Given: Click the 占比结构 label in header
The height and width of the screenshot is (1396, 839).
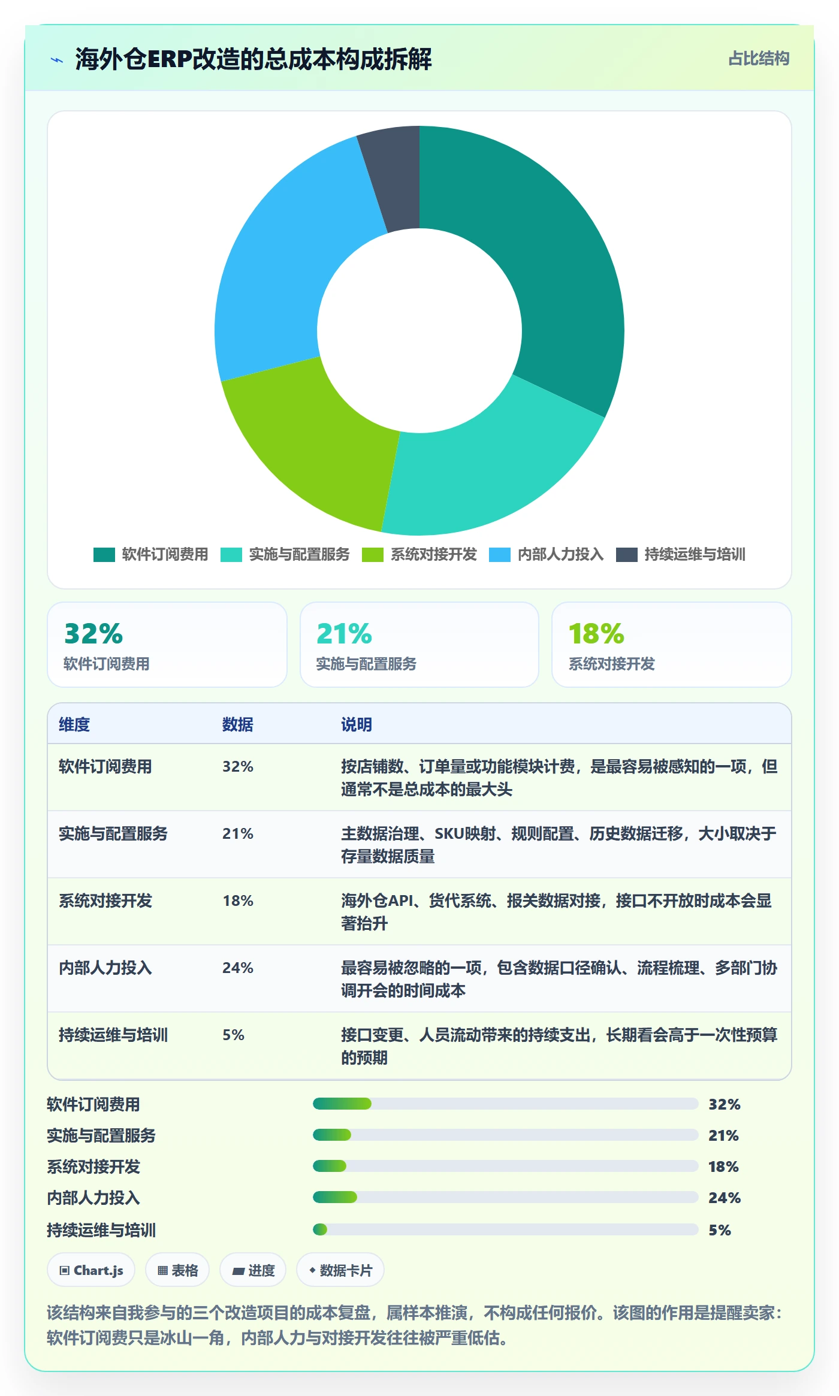Looking at the screenshot, I should pos(759,59).
